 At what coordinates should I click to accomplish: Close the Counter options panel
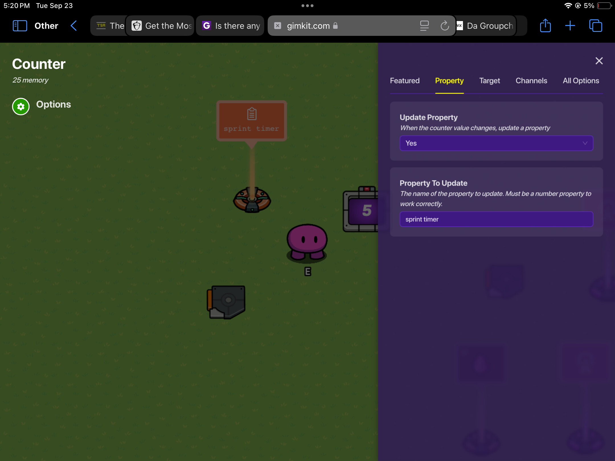pyautogui.click(x=599, y=61)
